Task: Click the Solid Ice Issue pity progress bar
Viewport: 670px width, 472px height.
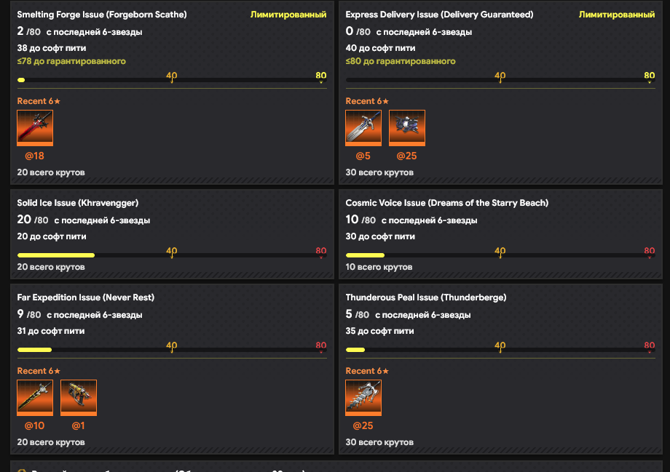Action: point(172,255)
